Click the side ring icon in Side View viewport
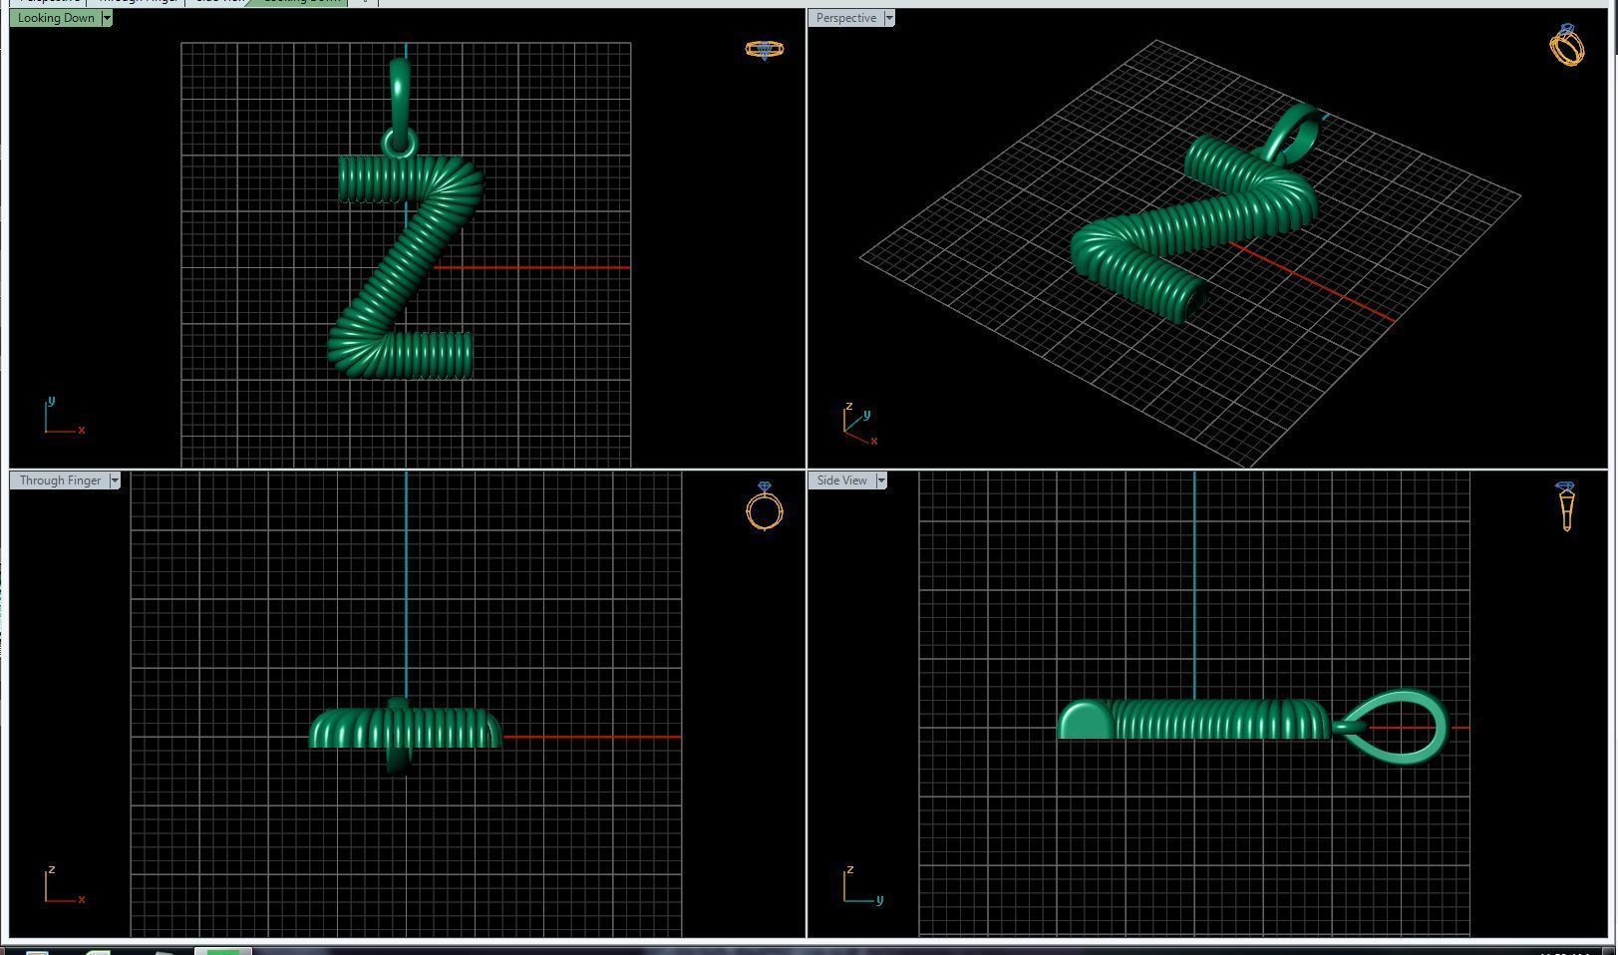The width and height of the screenshot is (1618, 955). [x=1565, y=506]
